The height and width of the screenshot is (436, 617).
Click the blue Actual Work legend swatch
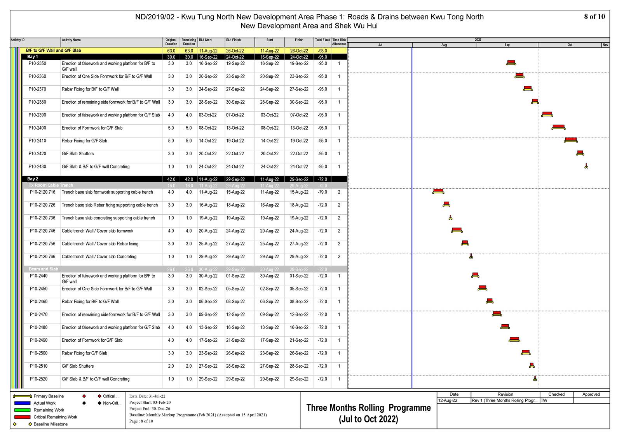[x=22, y=403]
